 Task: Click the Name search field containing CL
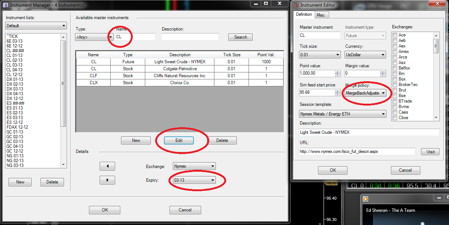[135, 37]
